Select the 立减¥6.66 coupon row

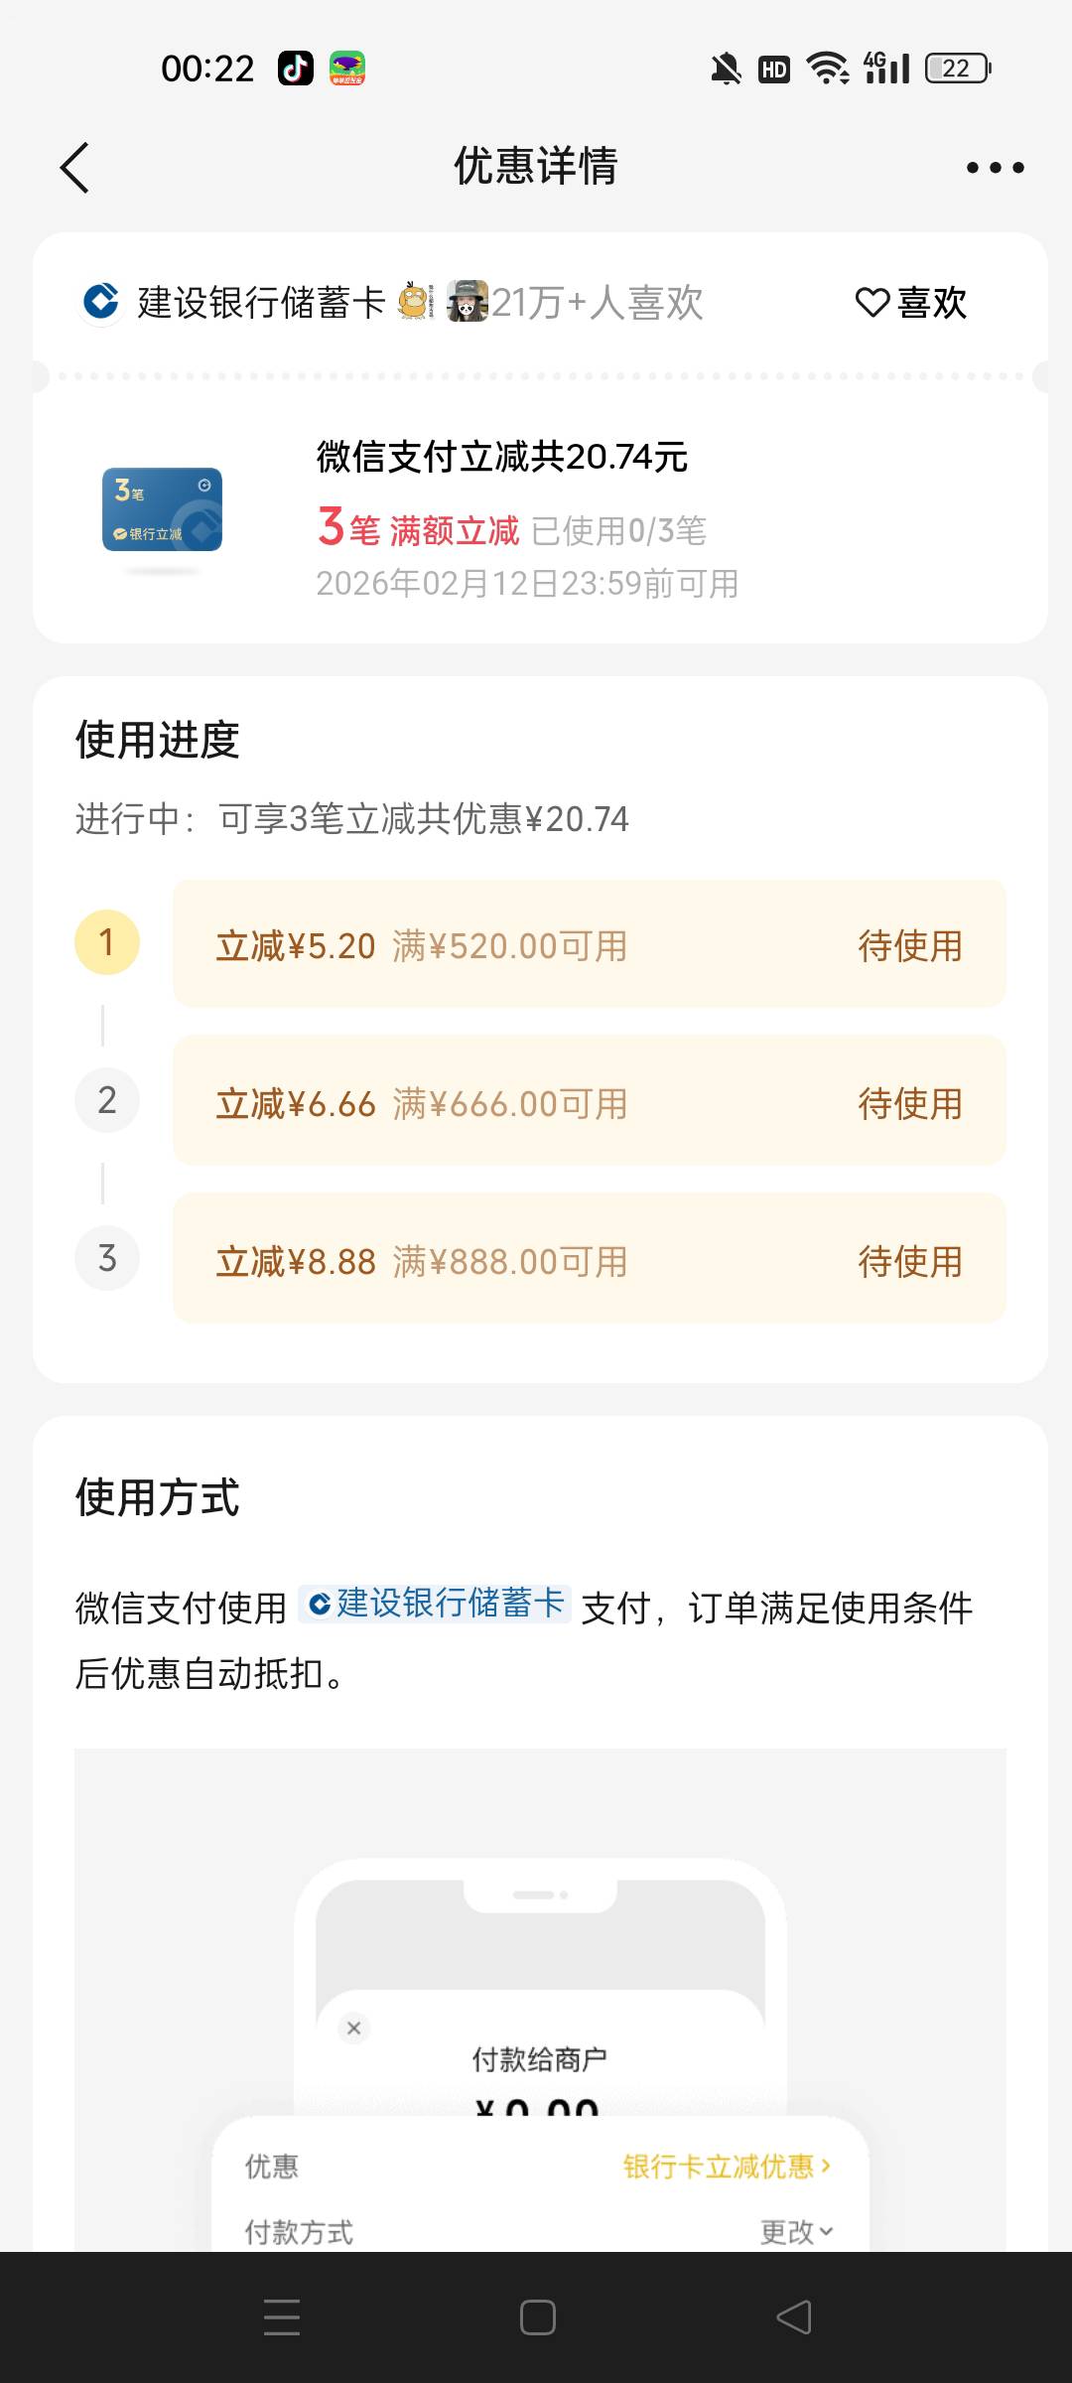[x=589, y=1102]
